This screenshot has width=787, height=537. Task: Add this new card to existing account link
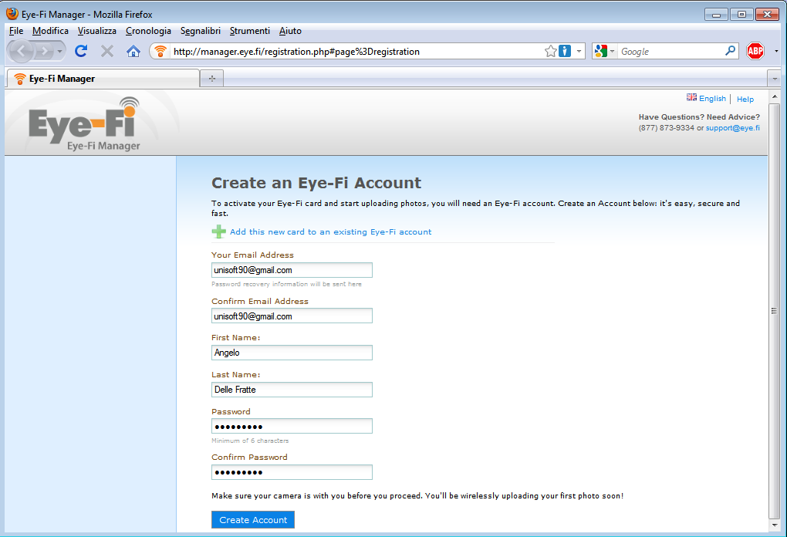(x=331, y=232)
